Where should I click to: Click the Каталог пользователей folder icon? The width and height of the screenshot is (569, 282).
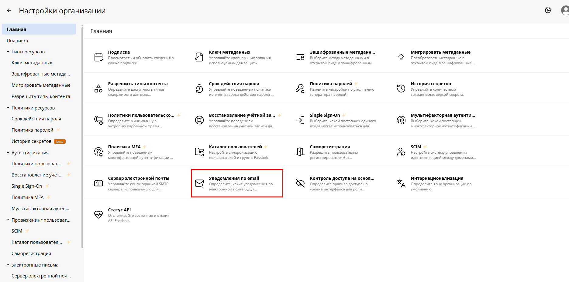pyautogui.click(x=199, y=152)
